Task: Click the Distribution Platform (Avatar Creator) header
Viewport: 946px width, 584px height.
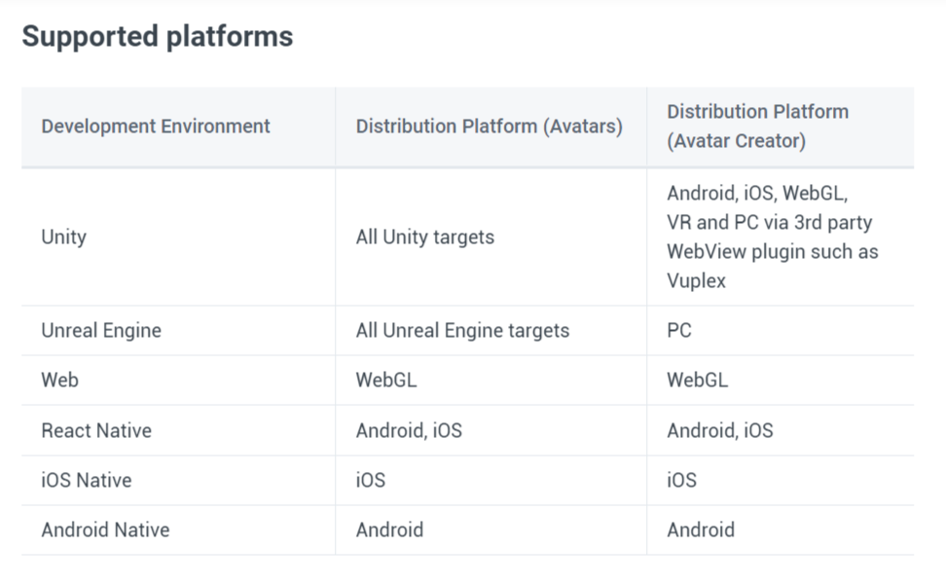Action: (758, 127)
